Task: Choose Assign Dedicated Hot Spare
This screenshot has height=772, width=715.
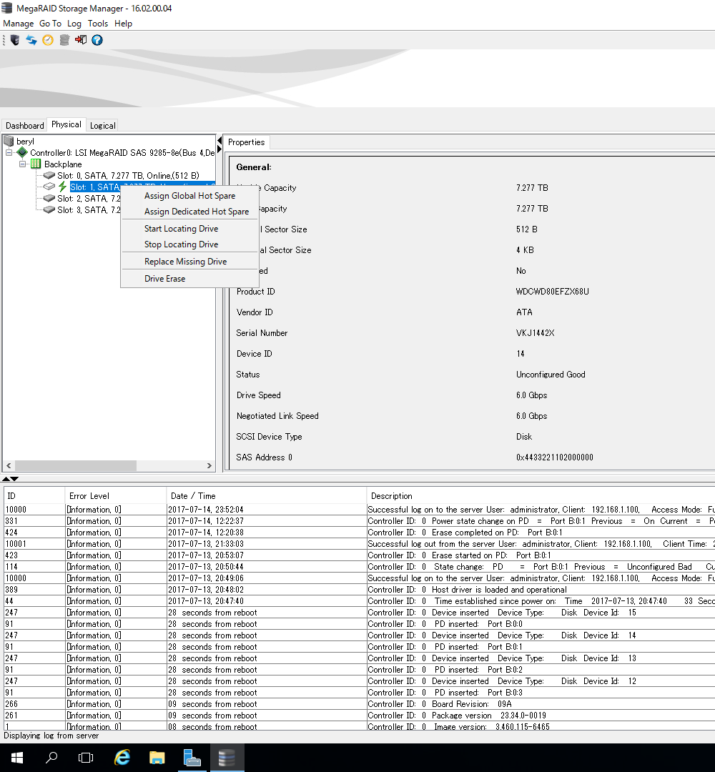Action: [x=197, y=211]
